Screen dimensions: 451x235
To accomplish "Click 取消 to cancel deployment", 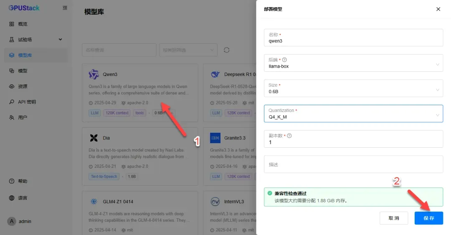I will (393, 218).
